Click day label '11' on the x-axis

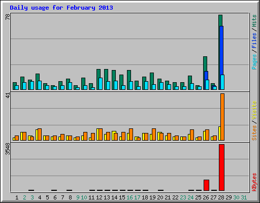coord(91,197)
